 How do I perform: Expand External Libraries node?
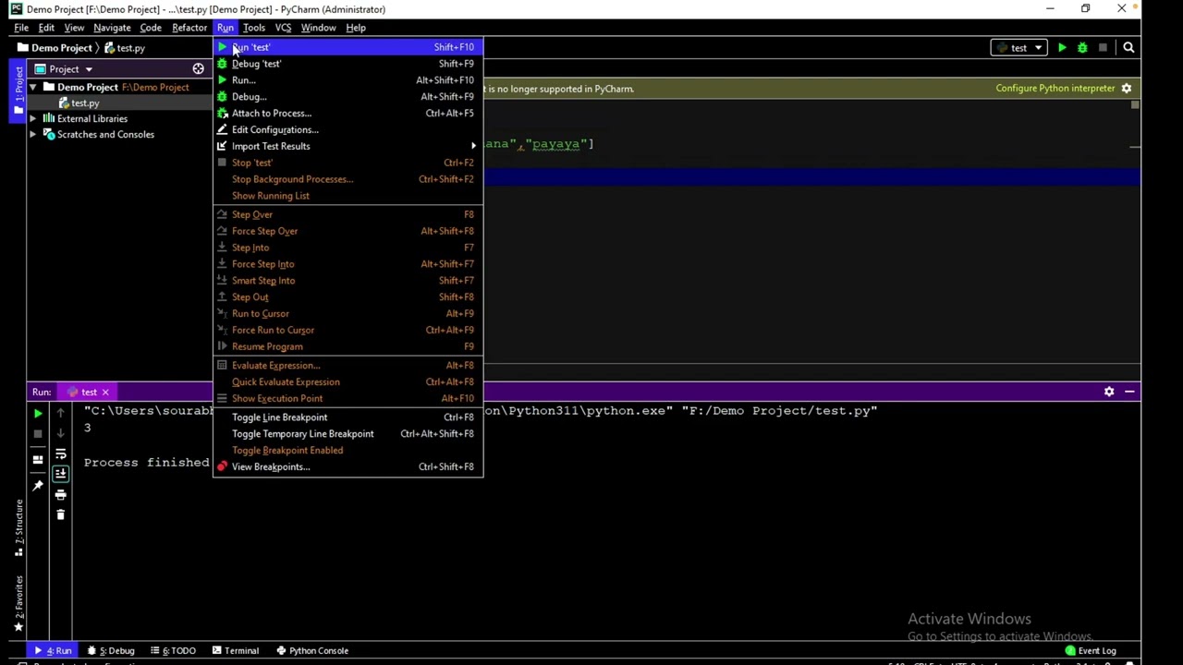tap(33, 119)
